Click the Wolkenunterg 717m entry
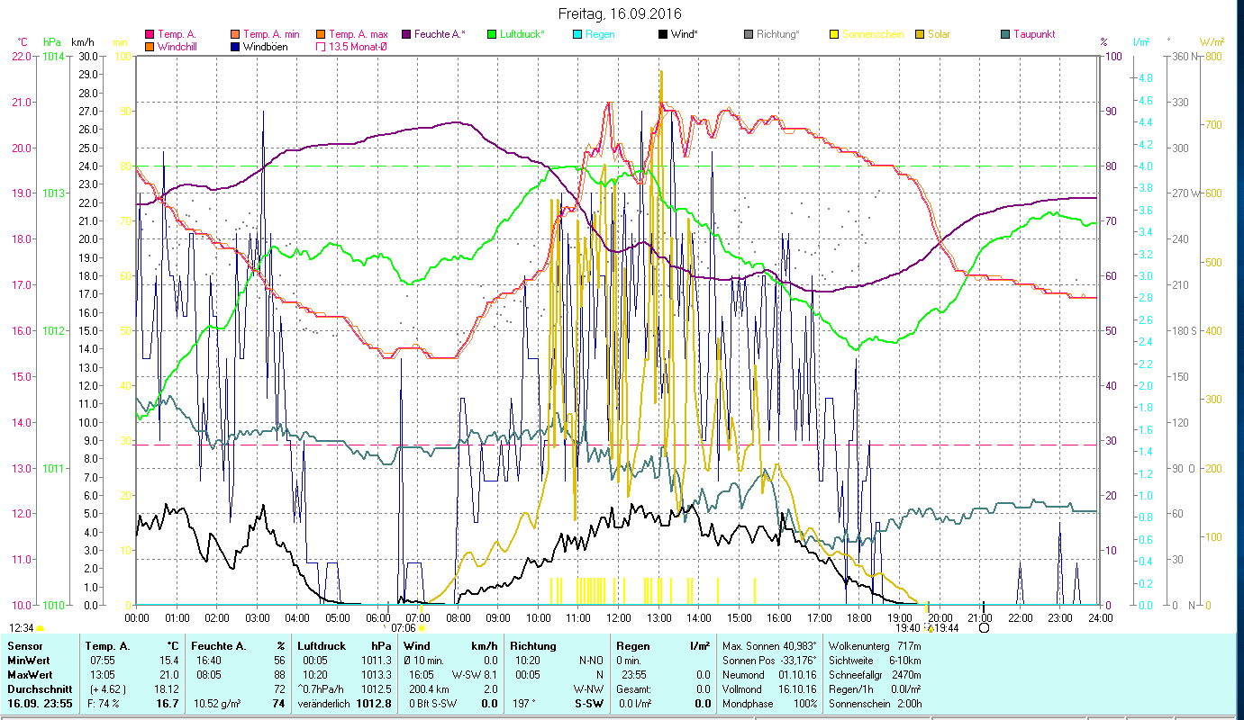 coord(874,646)
